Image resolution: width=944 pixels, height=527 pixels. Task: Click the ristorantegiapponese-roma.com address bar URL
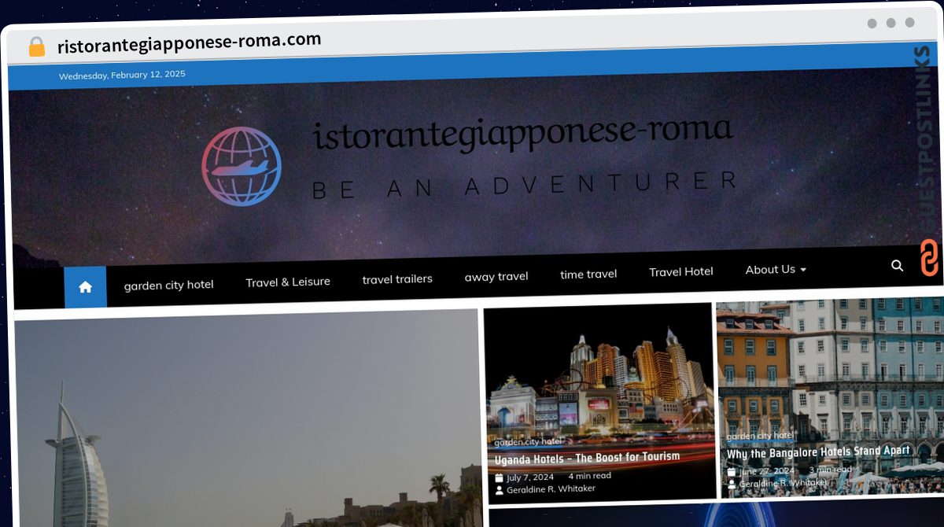(x=190, y=42)
